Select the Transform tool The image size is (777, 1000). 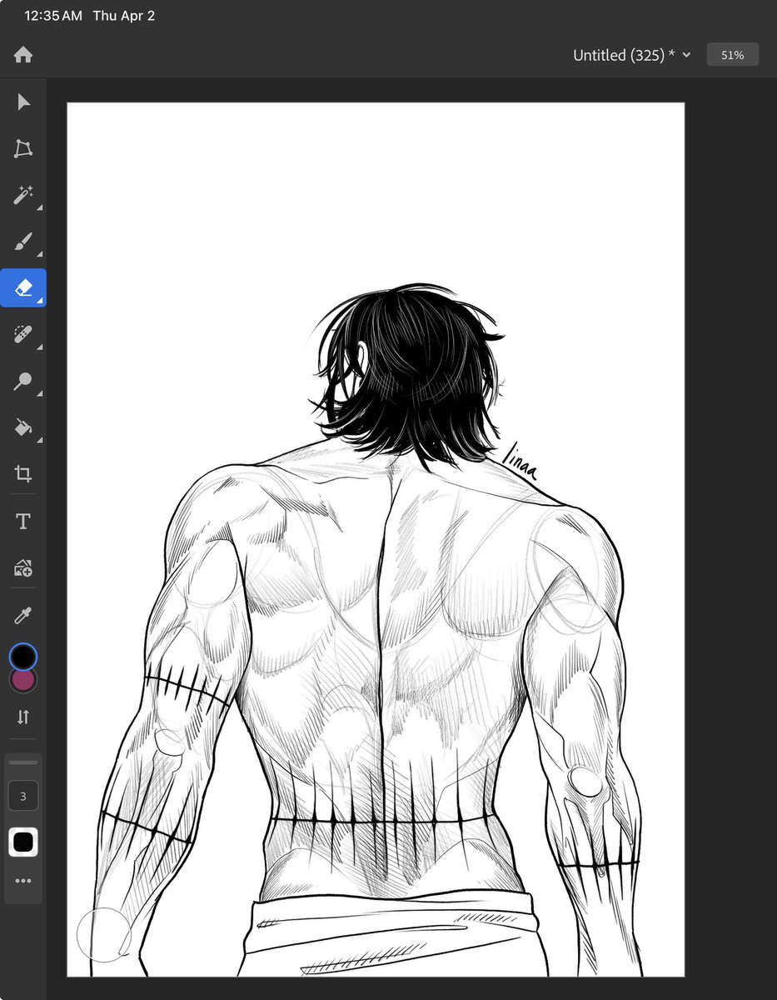[23, 149]
